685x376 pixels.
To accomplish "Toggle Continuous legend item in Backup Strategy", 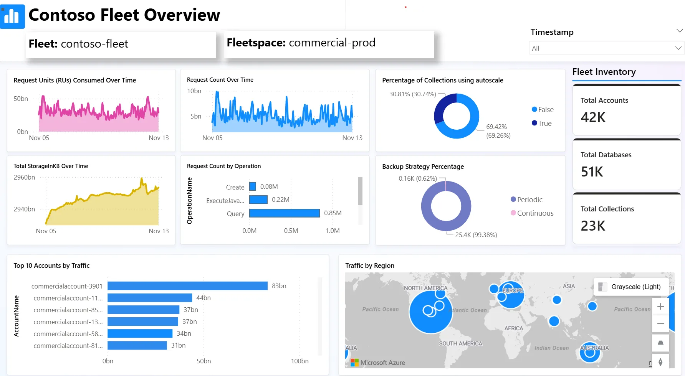I will click(x=532, y=213).
